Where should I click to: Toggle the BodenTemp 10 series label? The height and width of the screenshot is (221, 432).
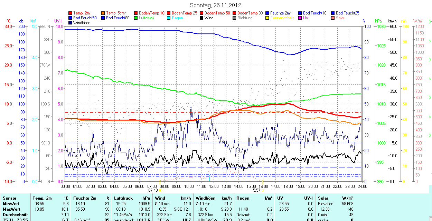coord(151,13)
